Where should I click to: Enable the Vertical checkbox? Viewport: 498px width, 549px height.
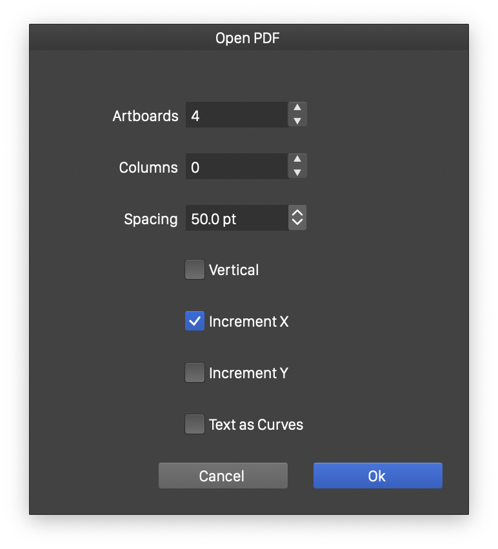pos(195,269)
